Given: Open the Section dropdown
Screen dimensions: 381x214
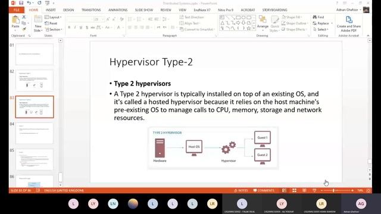Looking at the screenshot, I should 54,29.
